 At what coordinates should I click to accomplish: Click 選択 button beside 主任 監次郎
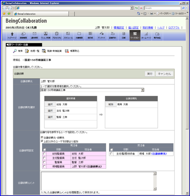50,111
